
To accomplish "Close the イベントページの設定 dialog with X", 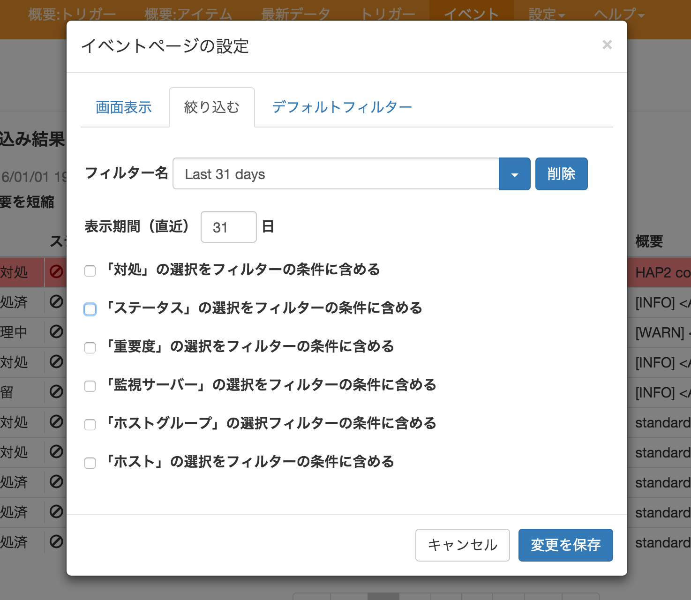I will [x=607, y=45].
